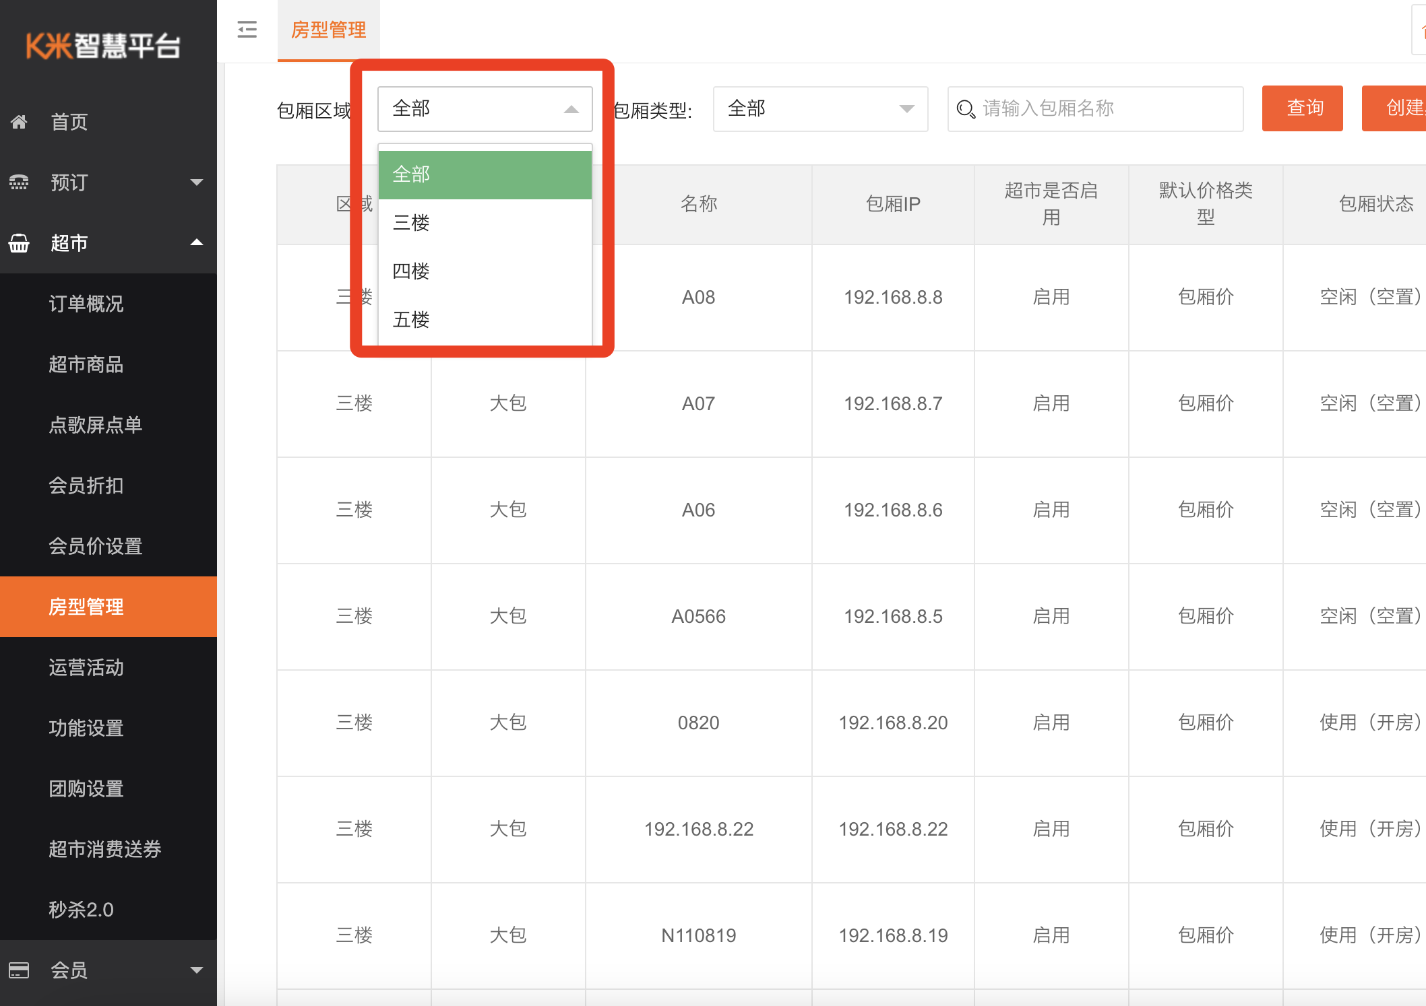Click the 创建 button
1426x1006 pixels.
click(x=1394, y=108)
